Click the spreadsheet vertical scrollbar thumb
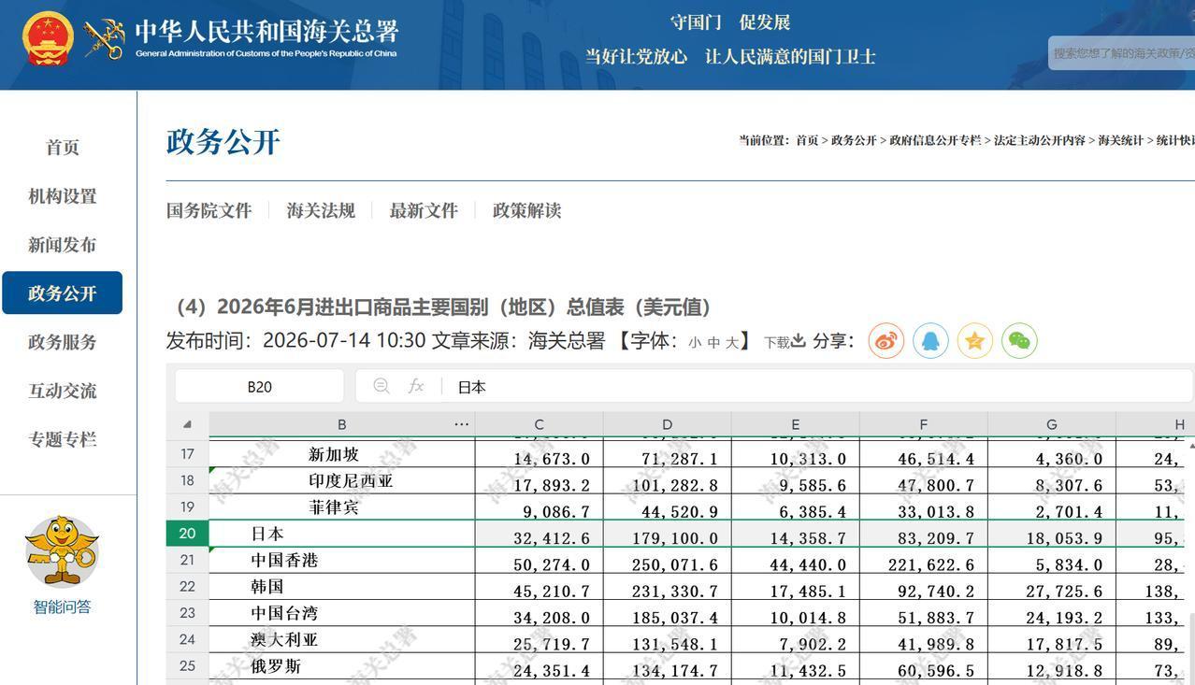This screenshot has height=685, width=1195. [1190, 649]
